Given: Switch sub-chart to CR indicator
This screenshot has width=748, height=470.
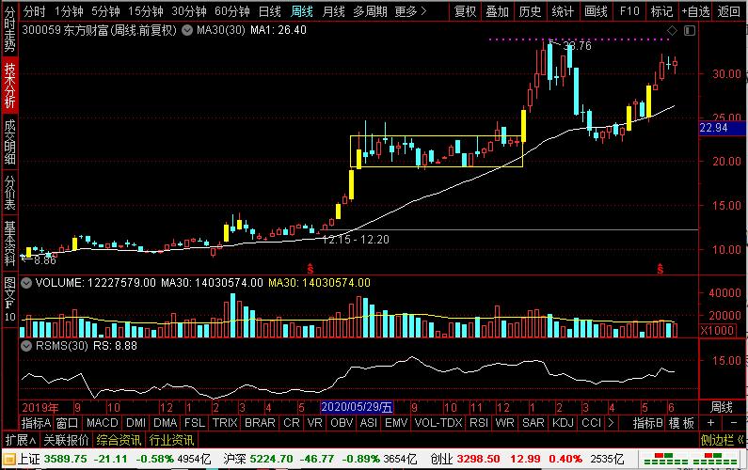Looking at the screenshot, I should tap(292, 423).
